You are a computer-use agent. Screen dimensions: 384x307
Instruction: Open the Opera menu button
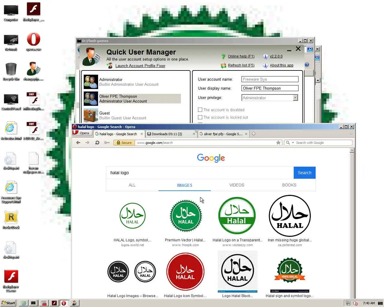[82, 133]
